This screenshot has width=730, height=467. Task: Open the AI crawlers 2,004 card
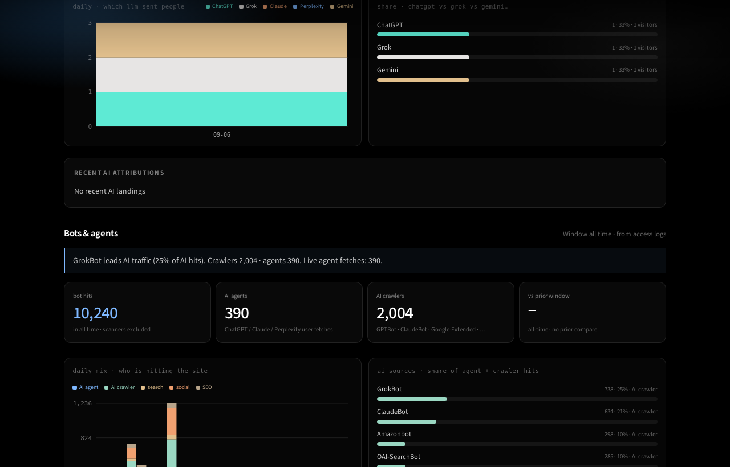[x=441, y=313]
